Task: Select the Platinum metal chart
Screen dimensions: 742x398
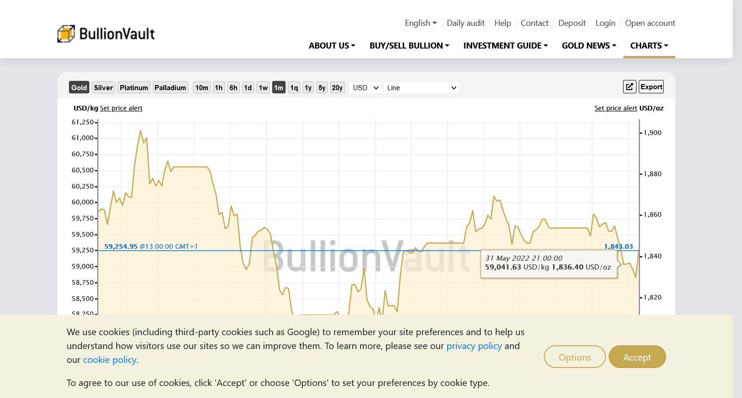Action: click(x=134, y=88)
